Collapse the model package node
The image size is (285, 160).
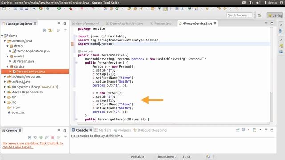(x=8, y=56)
